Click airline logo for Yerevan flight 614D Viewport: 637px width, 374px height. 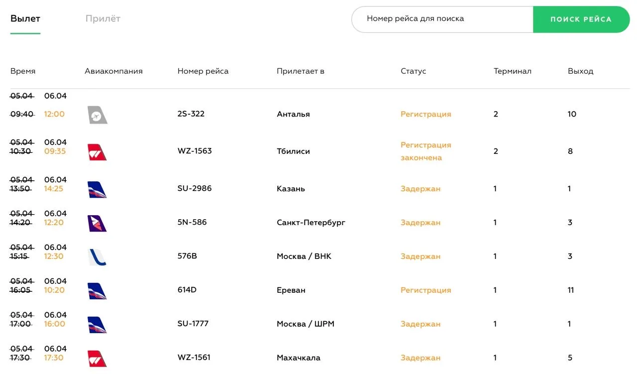point(97,291)
